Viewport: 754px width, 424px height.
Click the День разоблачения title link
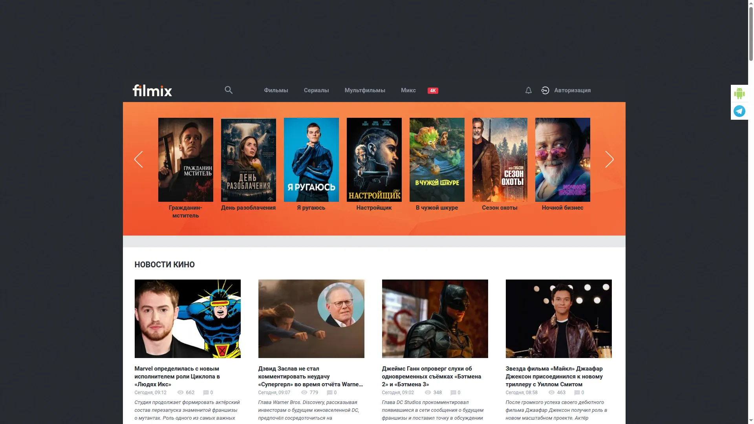pos(249,208)
